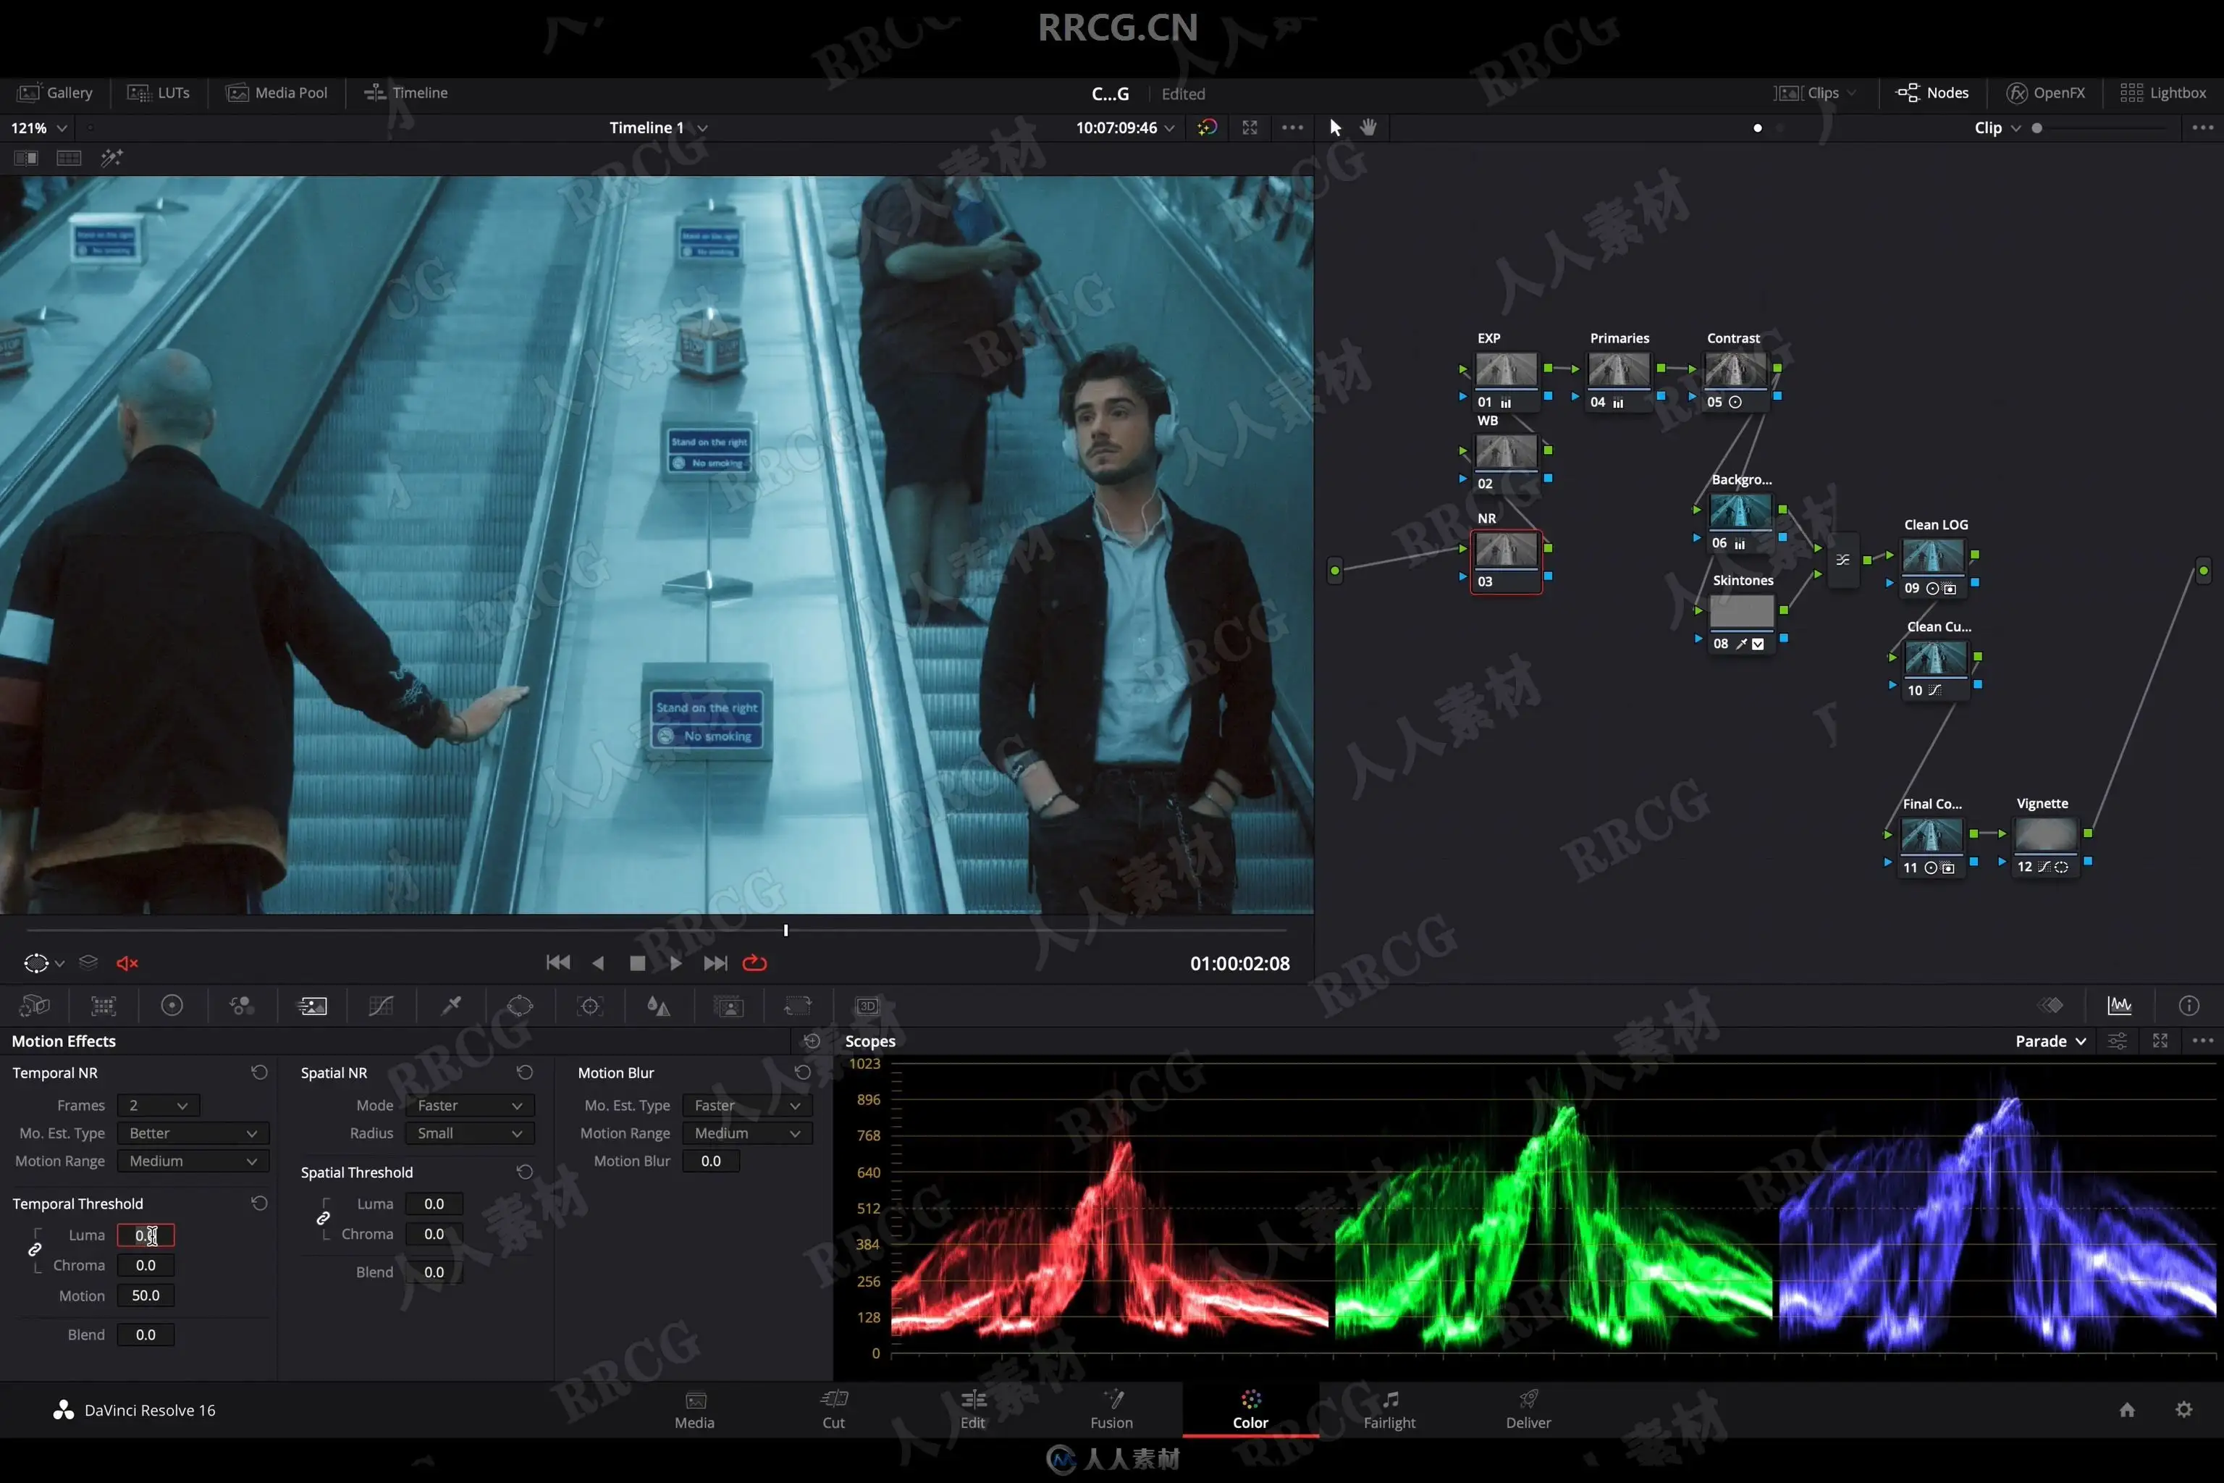The height and width of the screenshot is (1483, 2224).
Task: Open the Temporal NR Frames dropdown
Action: [158, 1105]
